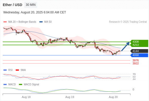
Task: Click the MACD legend blue swatch
Action: point(5,84)
